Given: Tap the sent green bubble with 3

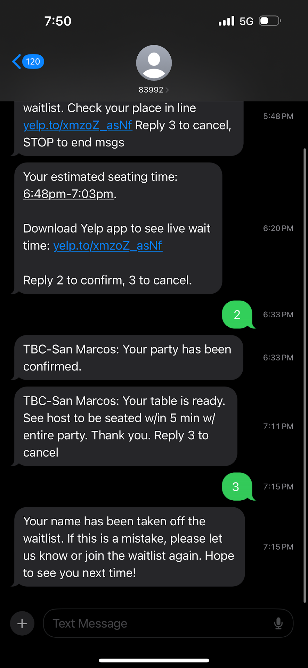Looking at the screenshot, I should tap(236, 486).
